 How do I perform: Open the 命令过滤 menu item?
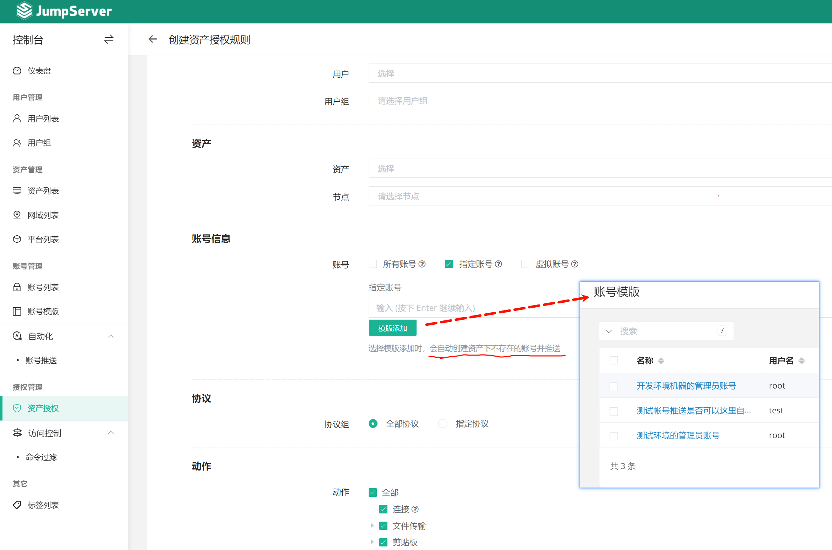(41, 457)
